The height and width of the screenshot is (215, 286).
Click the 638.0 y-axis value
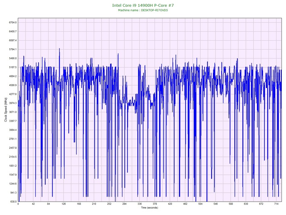pos(14,201)
